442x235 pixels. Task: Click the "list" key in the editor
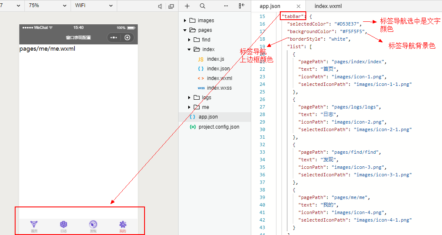tap(296, 46)
